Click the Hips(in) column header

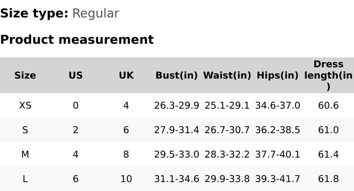coord(278,75)
